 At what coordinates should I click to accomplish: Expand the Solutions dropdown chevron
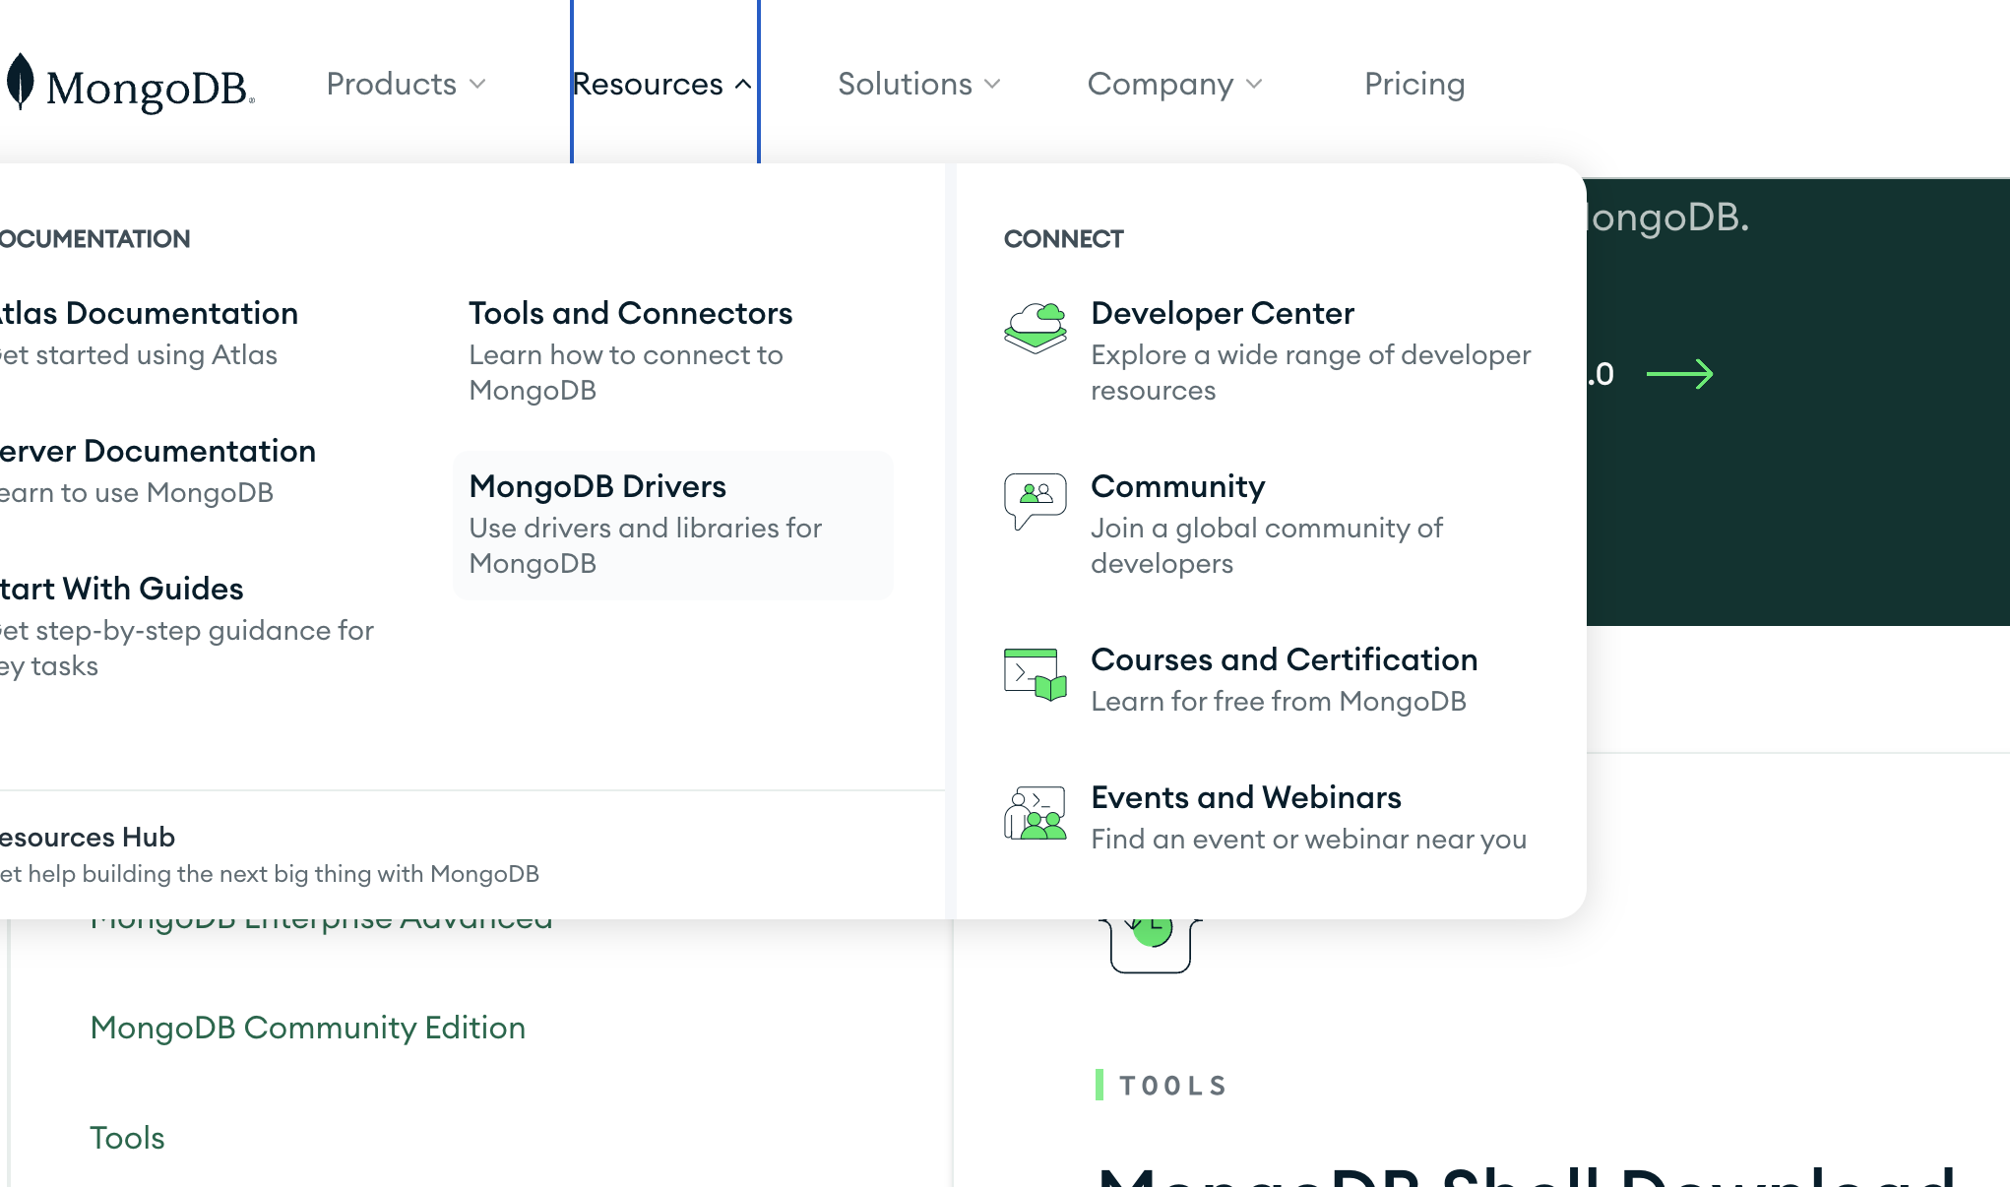992,84
